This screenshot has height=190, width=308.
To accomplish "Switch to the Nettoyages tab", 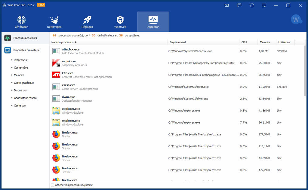I will tap(54, 22).
